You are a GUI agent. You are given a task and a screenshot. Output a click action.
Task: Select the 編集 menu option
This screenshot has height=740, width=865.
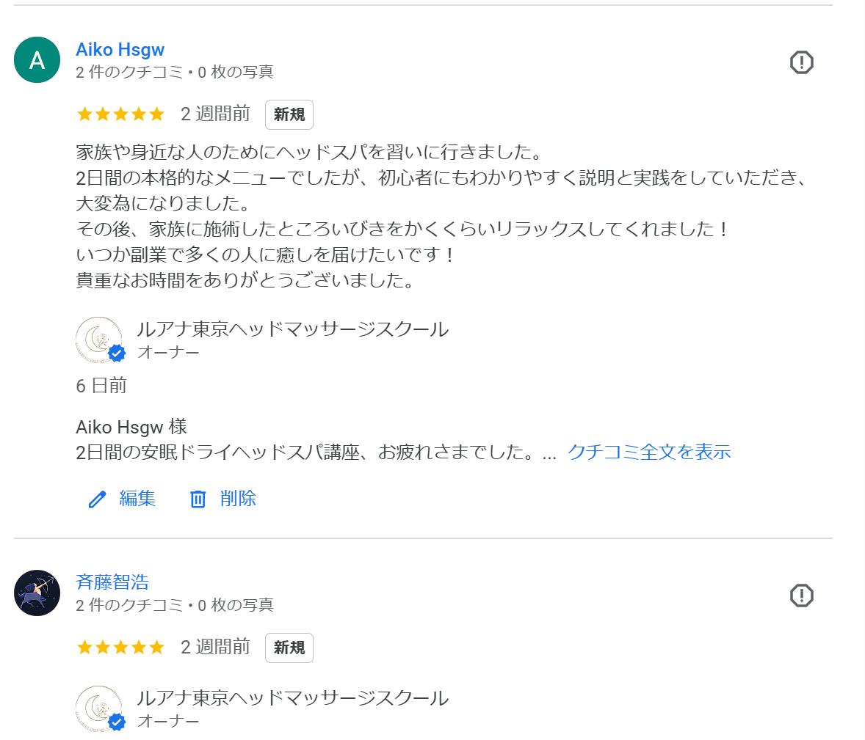tap(136, 499)
